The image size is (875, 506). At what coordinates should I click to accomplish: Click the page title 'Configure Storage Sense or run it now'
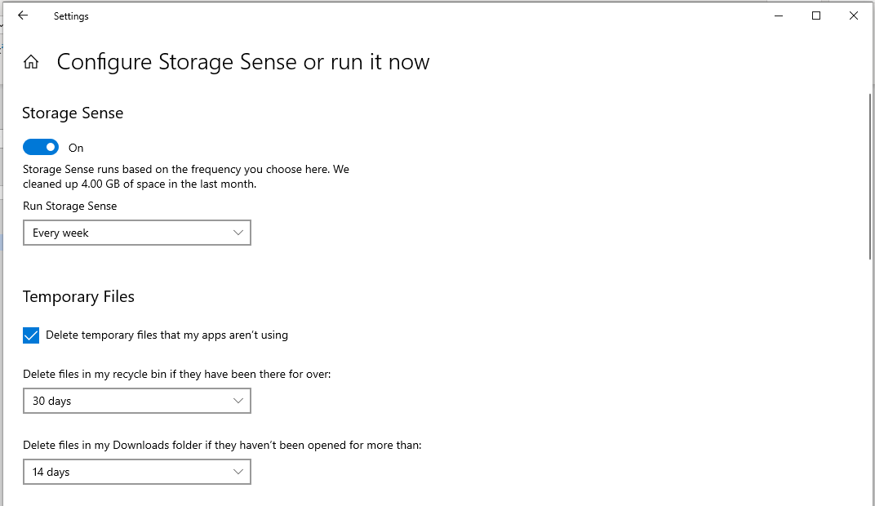click(243, 62)
